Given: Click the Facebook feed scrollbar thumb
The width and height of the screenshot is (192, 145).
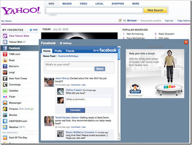Looking at the screenshot, I should [x=119, y=53].
